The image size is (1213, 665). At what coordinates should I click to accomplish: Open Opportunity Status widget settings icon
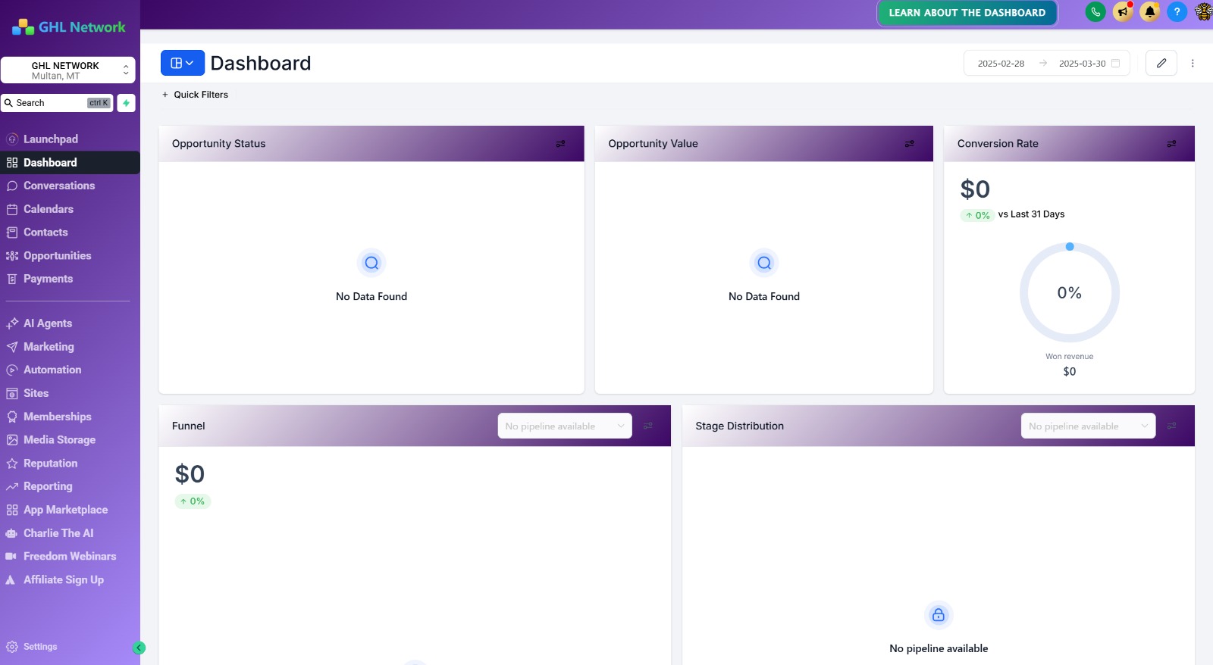(x=561, y=144)
